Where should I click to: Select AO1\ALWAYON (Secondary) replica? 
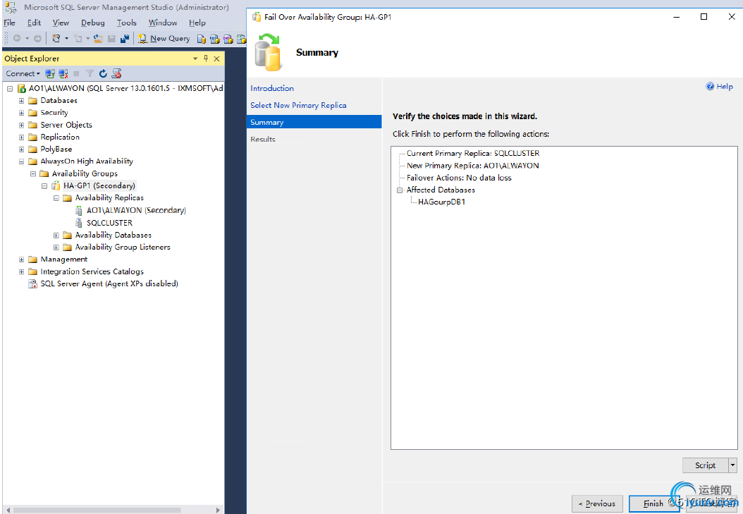tap(136, 210)
